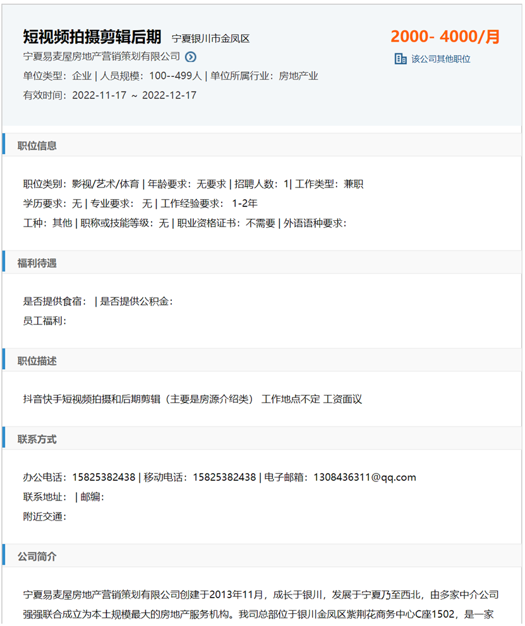Viewport: 525px width, 626px height.
Task: Click the building icon next to 该公司其他职位
Action: point(401,59)
